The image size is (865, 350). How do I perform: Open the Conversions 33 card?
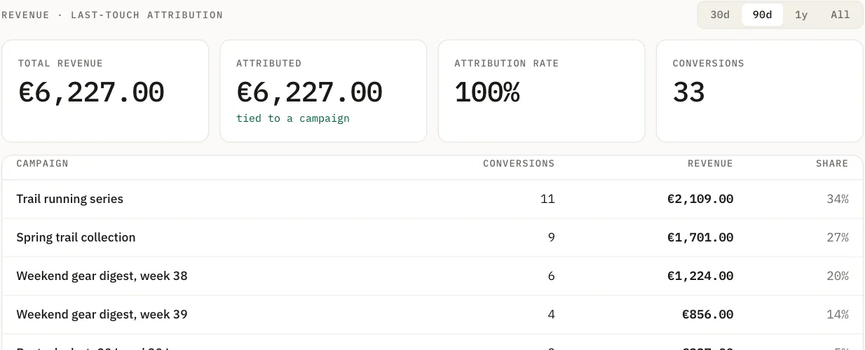(759, 91)
